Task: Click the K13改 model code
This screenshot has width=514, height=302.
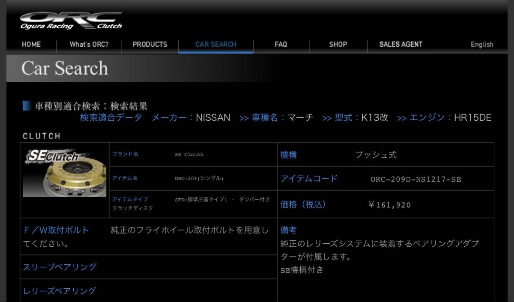Action: tap(375, 117)
